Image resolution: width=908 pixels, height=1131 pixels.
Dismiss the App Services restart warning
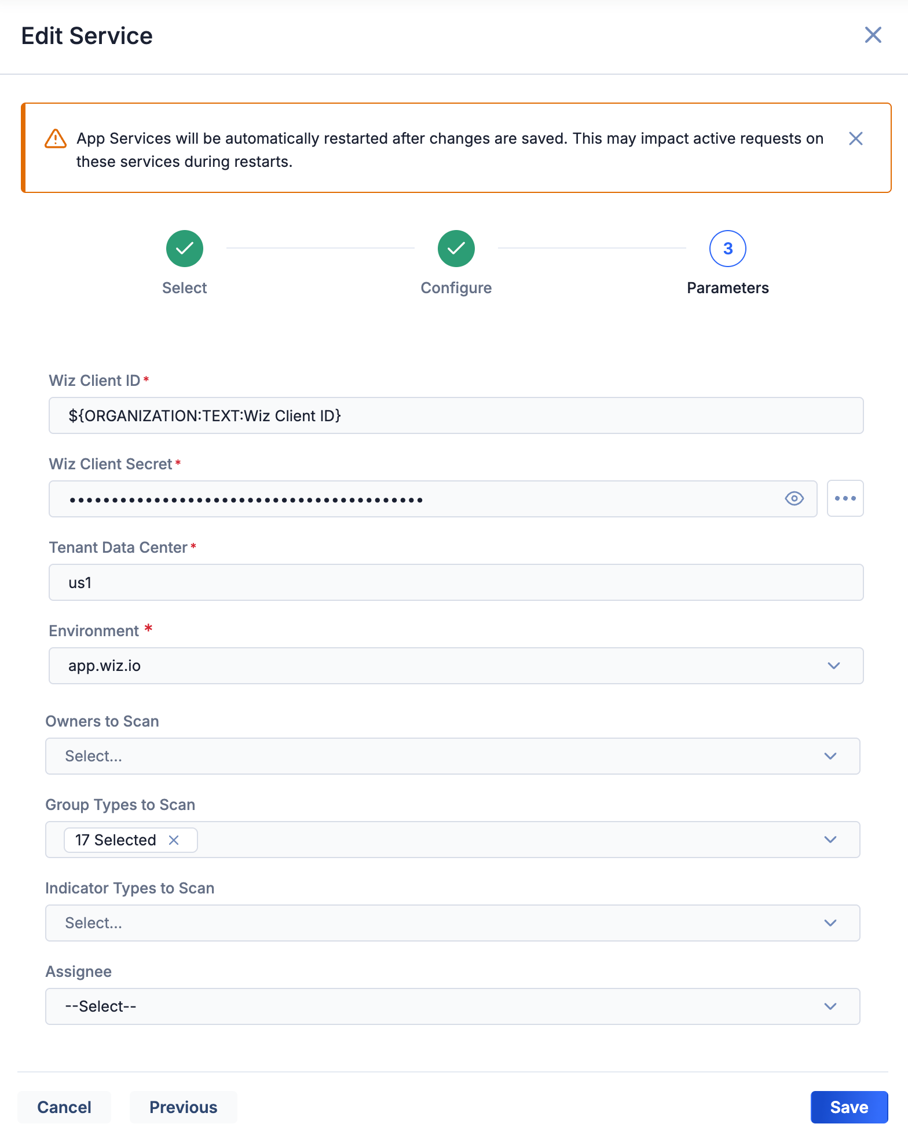(856, 138)
